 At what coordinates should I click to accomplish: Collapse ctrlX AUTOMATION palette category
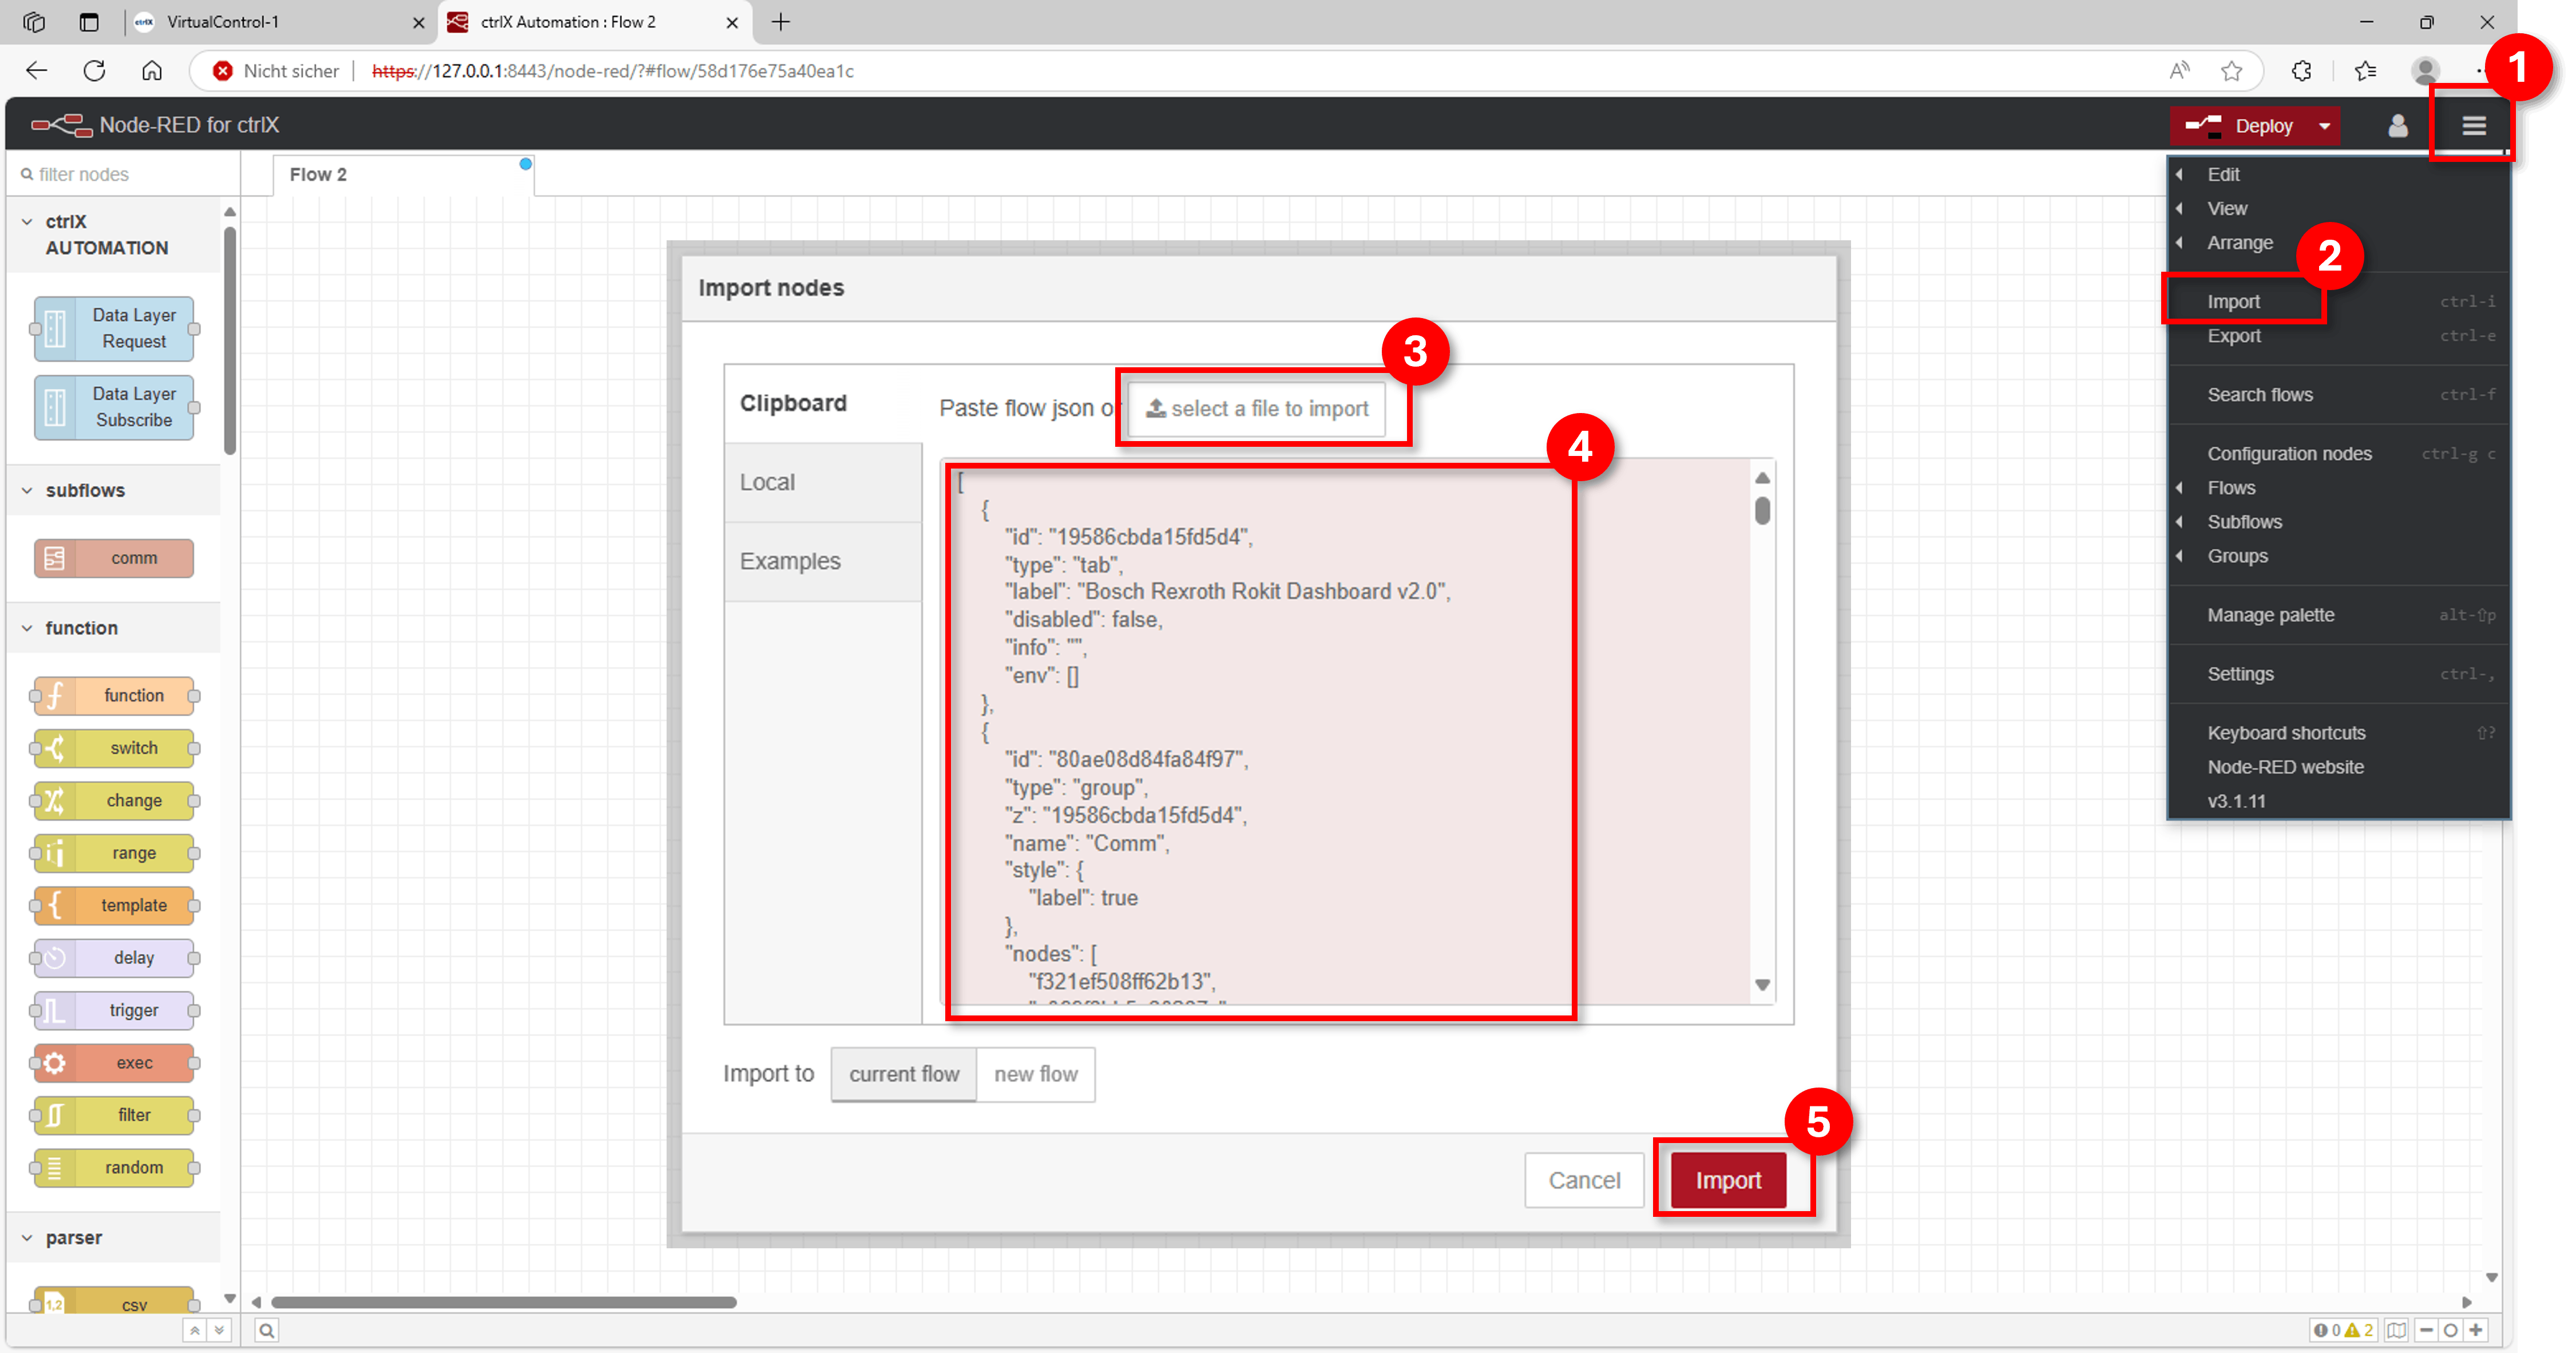(113, 234)
